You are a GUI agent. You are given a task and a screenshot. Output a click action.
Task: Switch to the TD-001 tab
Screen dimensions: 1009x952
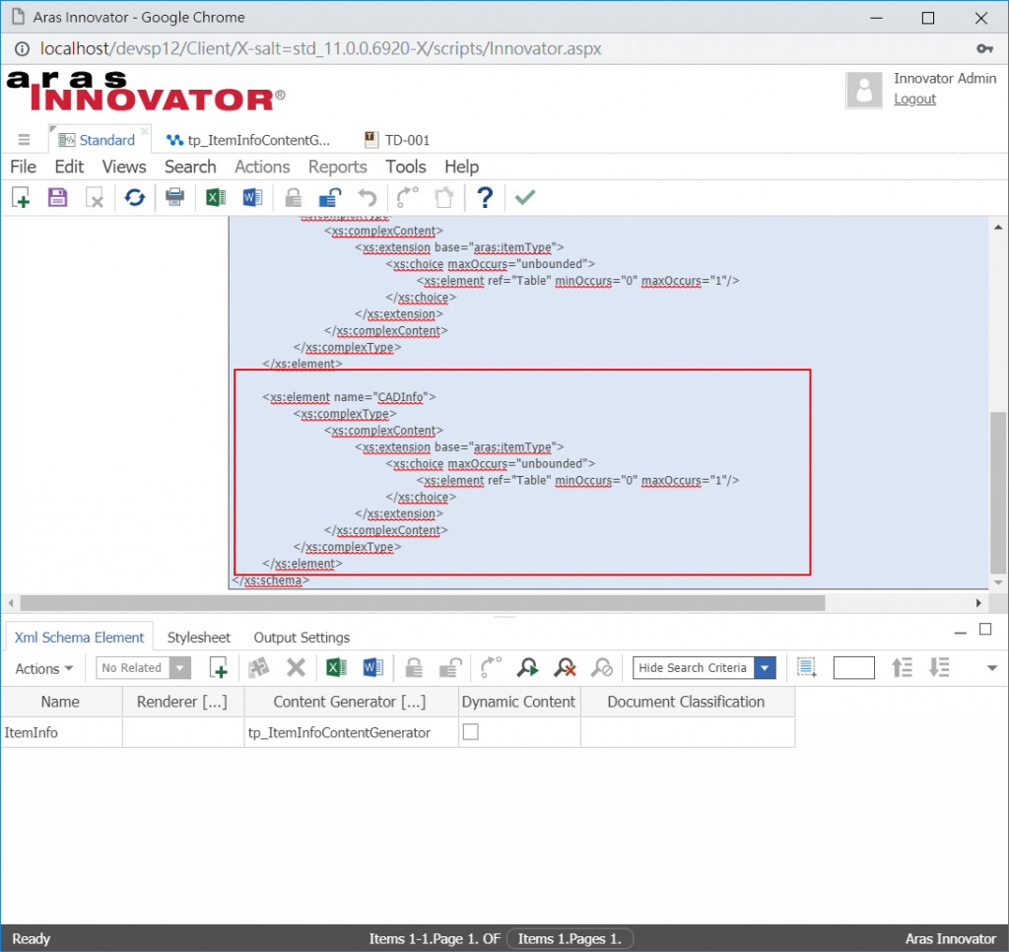point(397,140)
